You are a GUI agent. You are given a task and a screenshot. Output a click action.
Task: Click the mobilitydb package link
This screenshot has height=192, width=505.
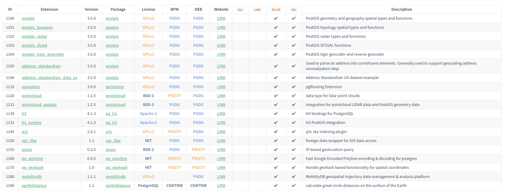point(115,177)
